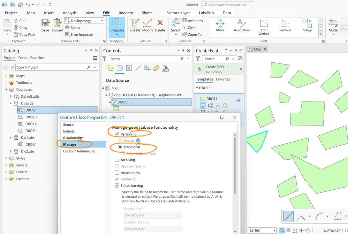The image size is (348, 234).
Task: Toggle DBO.L1 layer visibility checkbox
Action: 114,102
